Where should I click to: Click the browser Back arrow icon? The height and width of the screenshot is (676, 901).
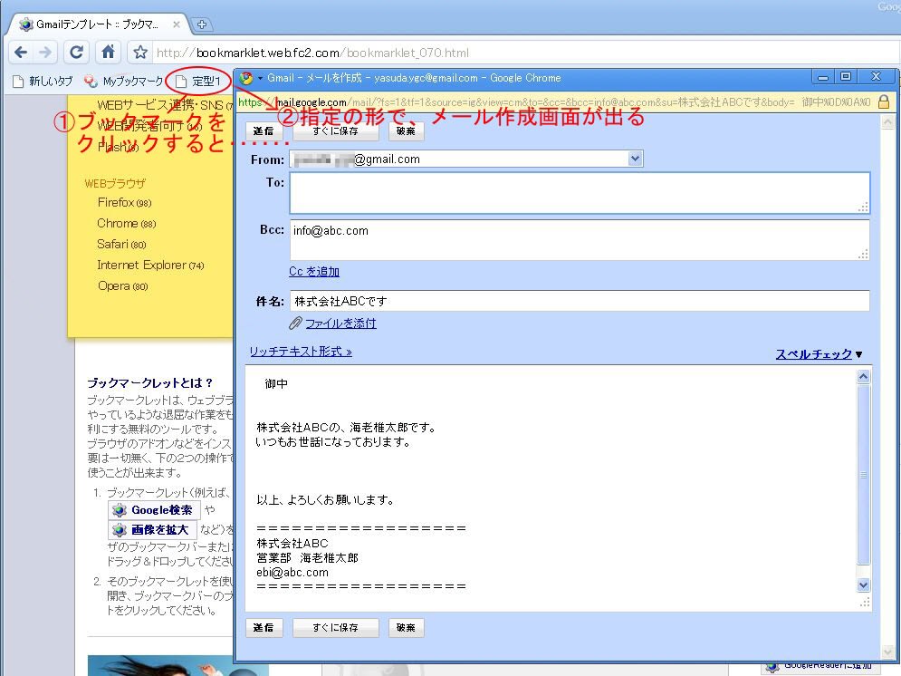[21, 53]
